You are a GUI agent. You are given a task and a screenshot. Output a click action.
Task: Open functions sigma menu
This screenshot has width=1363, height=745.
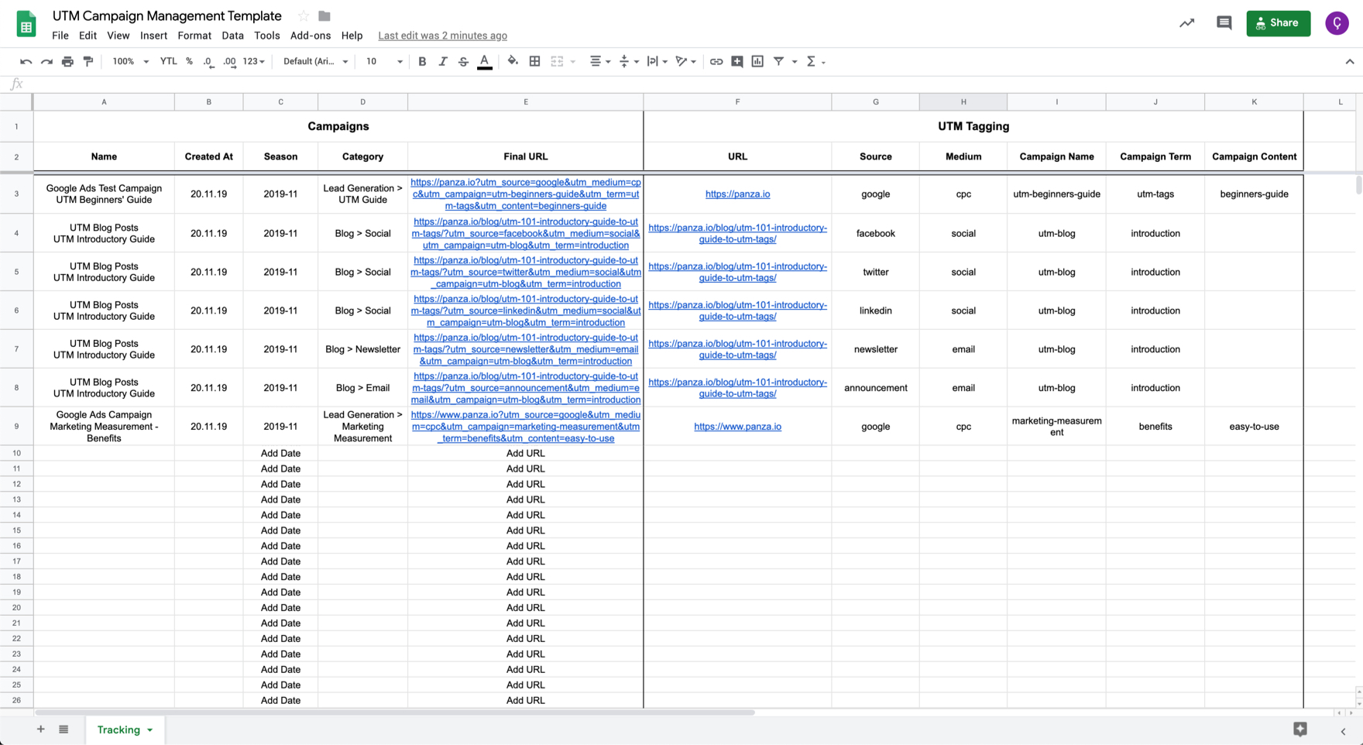tap(815, 61)
